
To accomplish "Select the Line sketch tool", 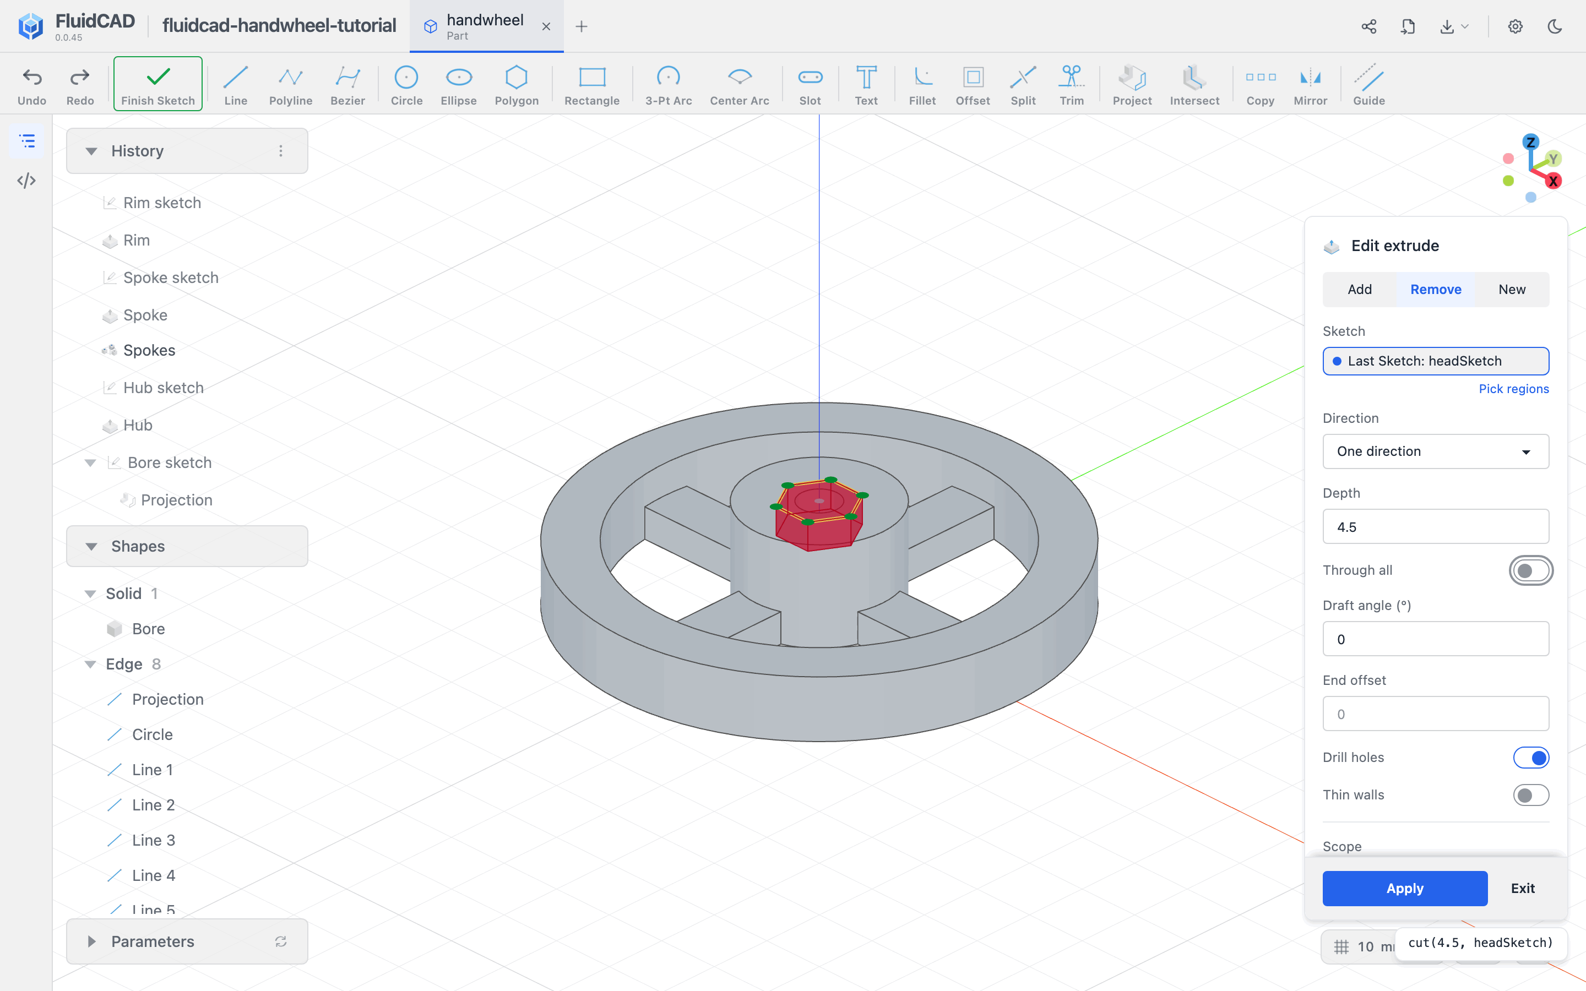I will click(235, 85).
